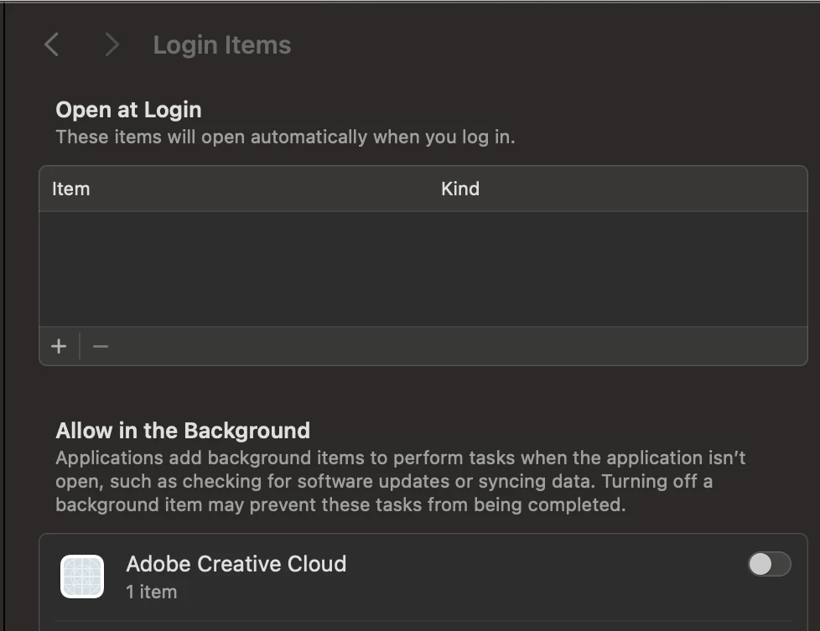The width and height of the screenshot is (820, 631).
Task: Go back using the left chevron
Action: [52, 44]
